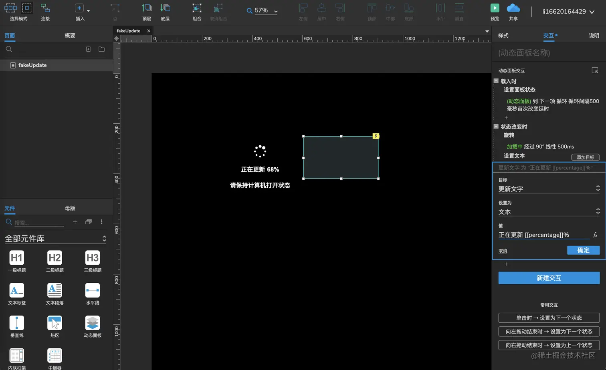Screen dimensions: 606x370
Task: Add a widget library plus icon
Action: pos(75,222)
